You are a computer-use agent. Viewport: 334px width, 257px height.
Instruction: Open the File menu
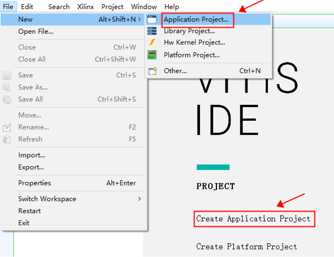click(8, 7)
